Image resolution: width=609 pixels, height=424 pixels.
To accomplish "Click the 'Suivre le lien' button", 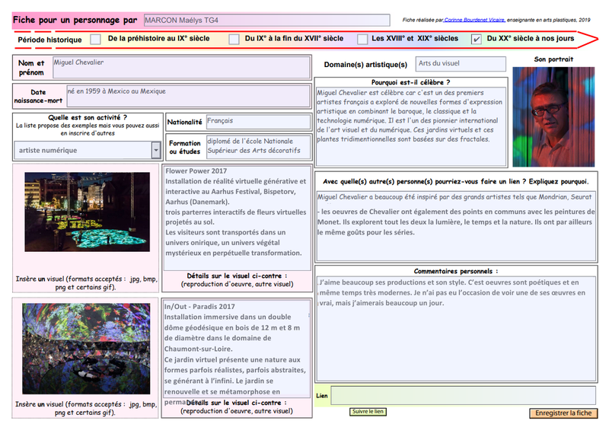I will 368,412.
